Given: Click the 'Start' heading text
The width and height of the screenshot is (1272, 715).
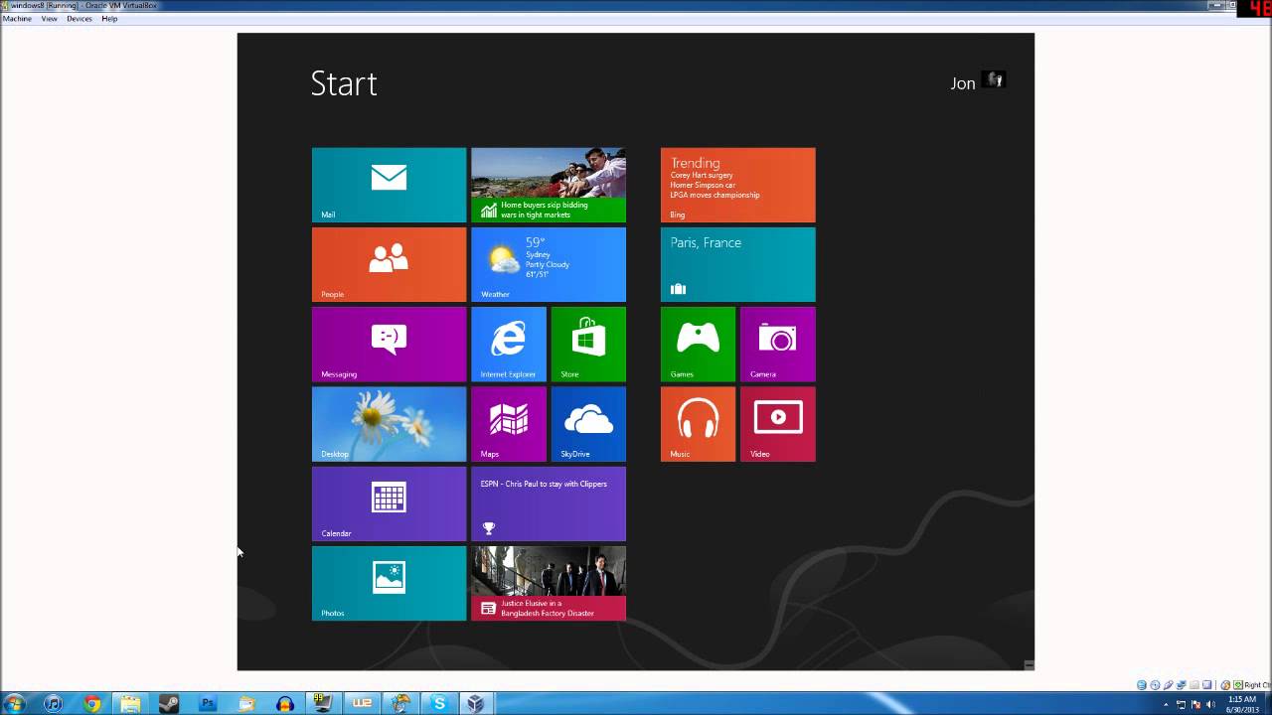Looking at the screenshot, I should click(x=344, y=83).
